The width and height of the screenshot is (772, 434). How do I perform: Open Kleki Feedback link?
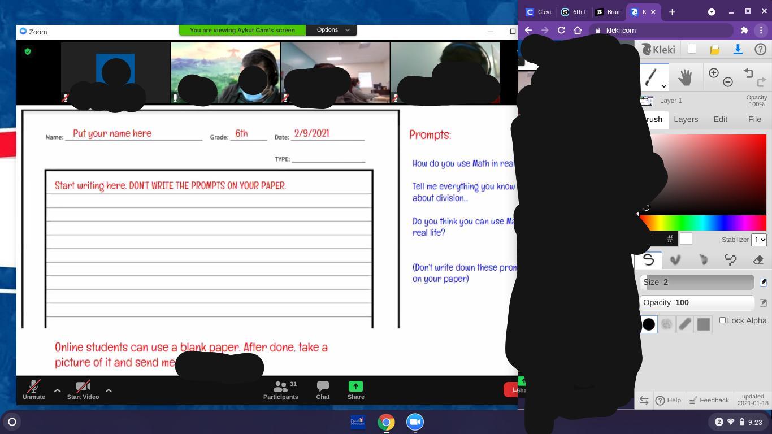coord(710,400)
